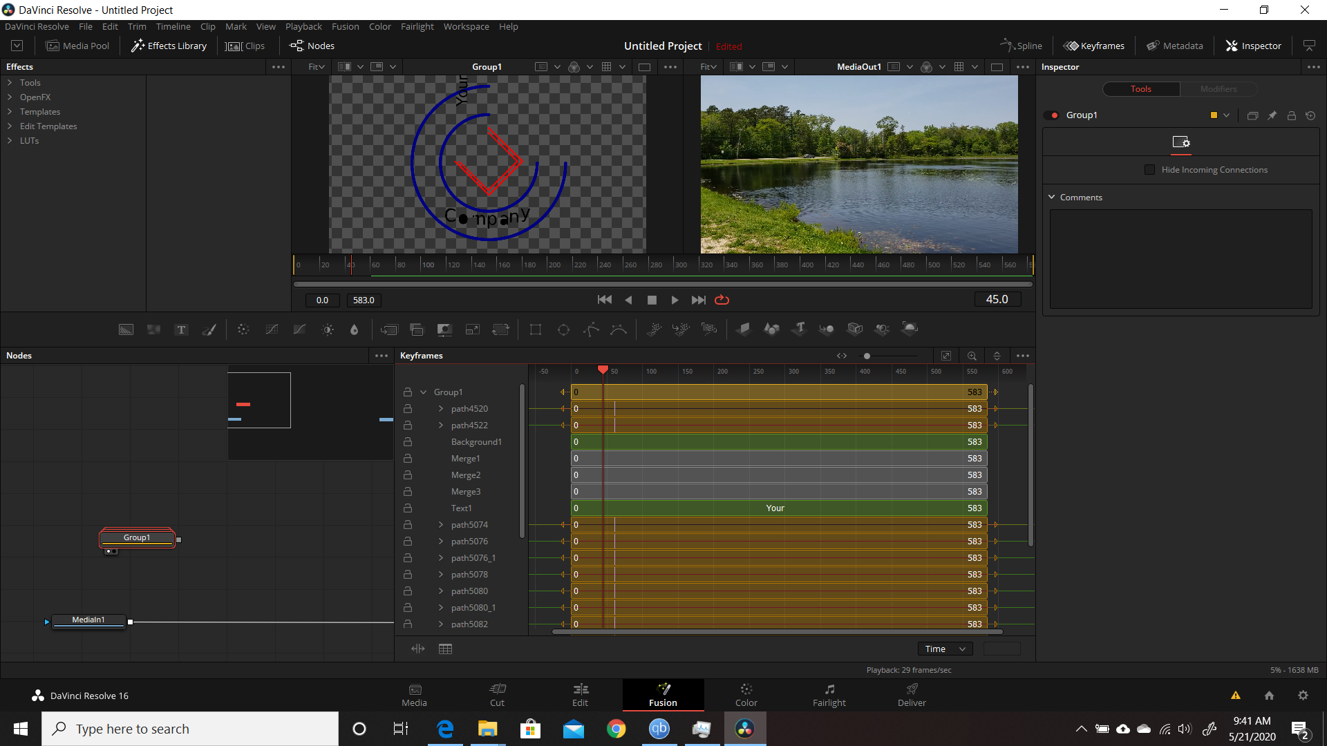Expand LUTs in Effects panel
The height and width of the screenshot is (746, 1327).
point(10,141)
